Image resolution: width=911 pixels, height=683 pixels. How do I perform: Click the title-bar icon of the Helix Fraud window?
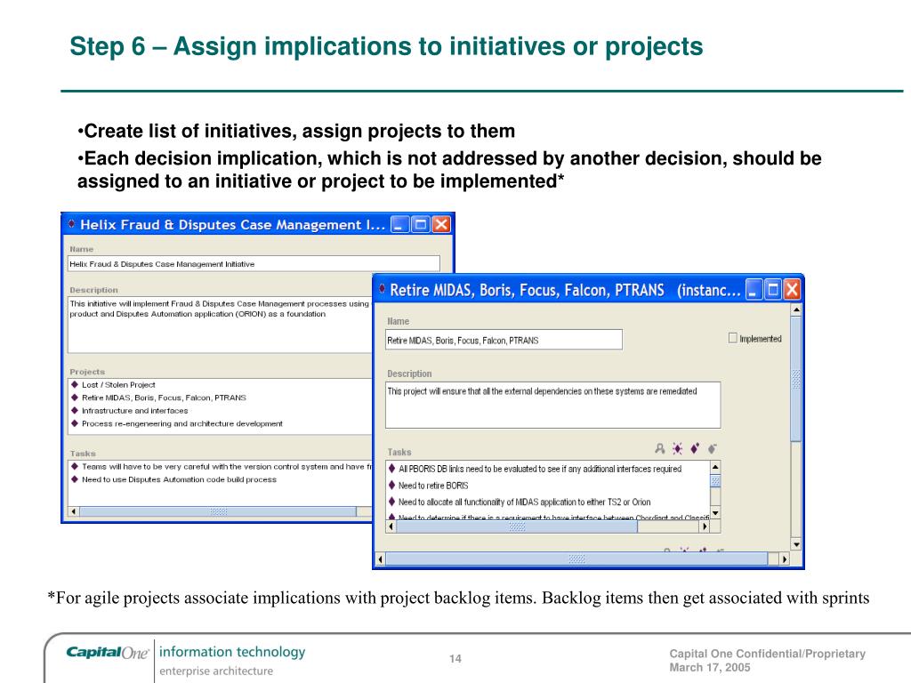[71, 223]
